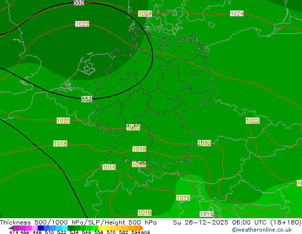Click the 1016 label west of Switzerland
The image size is (302, 234).
pos(109,167)
